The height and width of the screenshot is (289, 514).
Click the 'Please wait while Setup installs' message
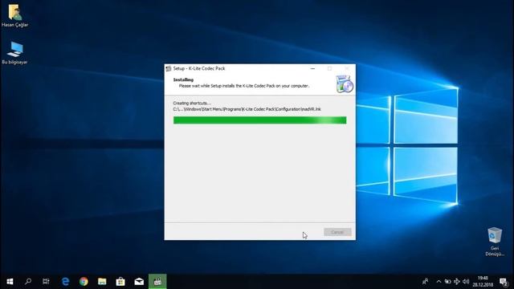point(244,86)
